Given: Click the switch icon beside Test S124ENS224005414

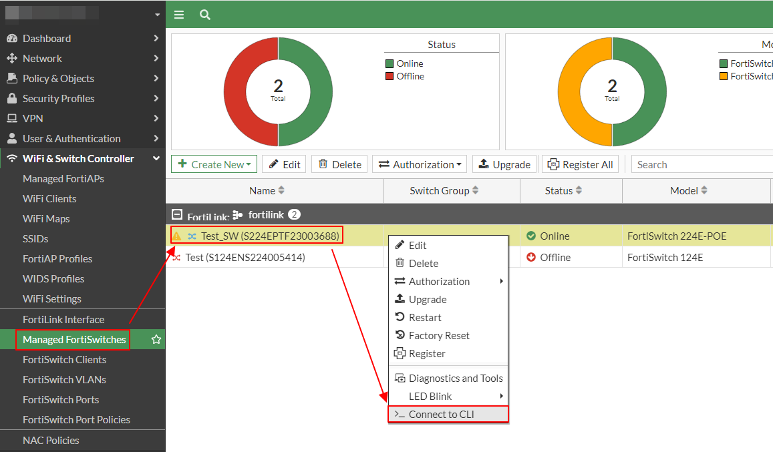Looking at the screenshot, I should (x=176, y=258).
